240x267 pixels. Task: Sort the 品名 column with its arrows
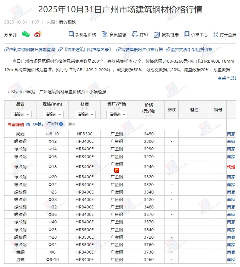(20, 109)
